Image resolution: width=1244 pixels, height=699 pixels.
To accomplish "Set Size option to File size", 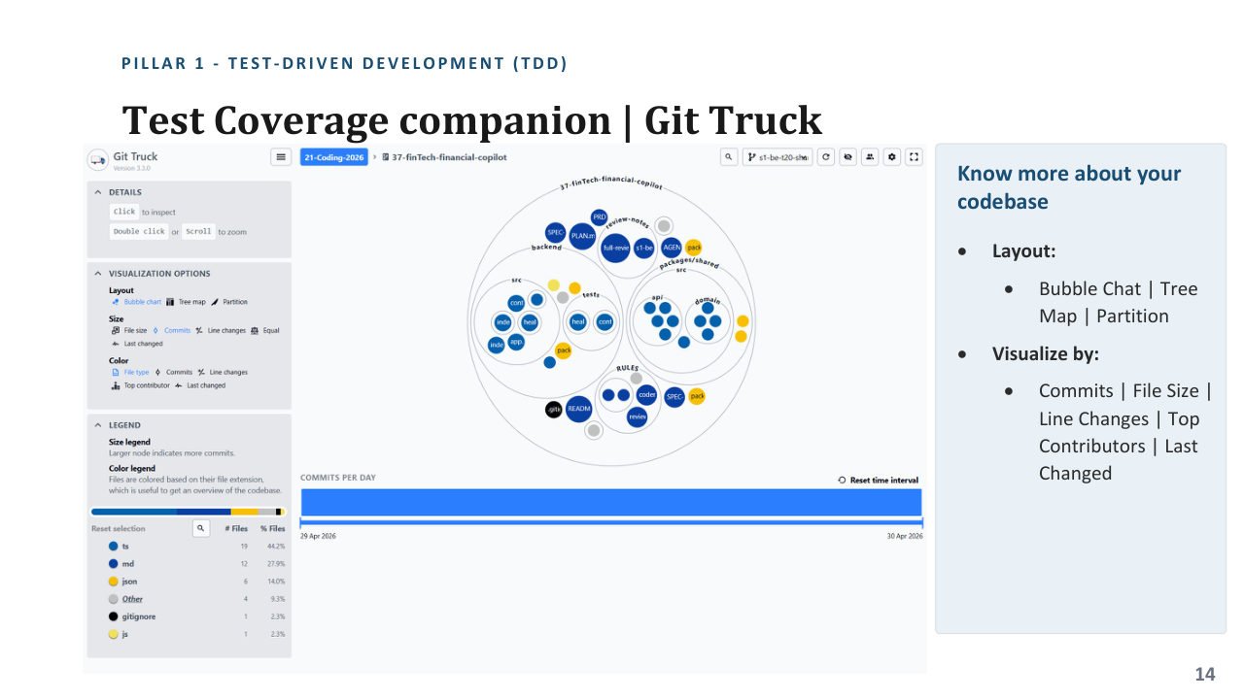I will (129, 330).
